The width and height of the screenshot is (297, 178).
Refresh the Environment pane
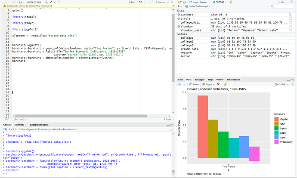pos(291,2)
